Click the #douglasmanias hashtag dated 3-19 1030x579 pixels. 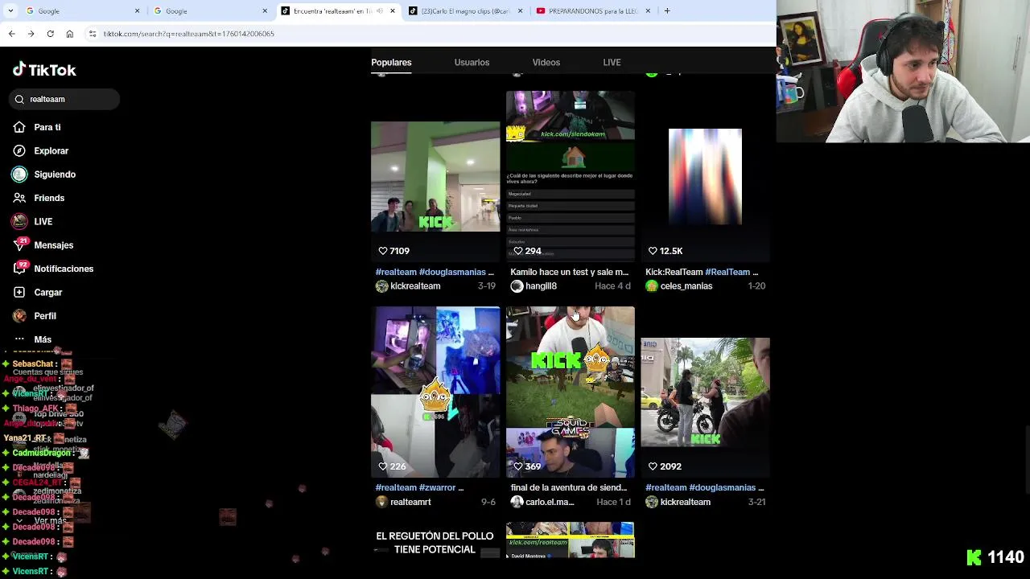452,272
